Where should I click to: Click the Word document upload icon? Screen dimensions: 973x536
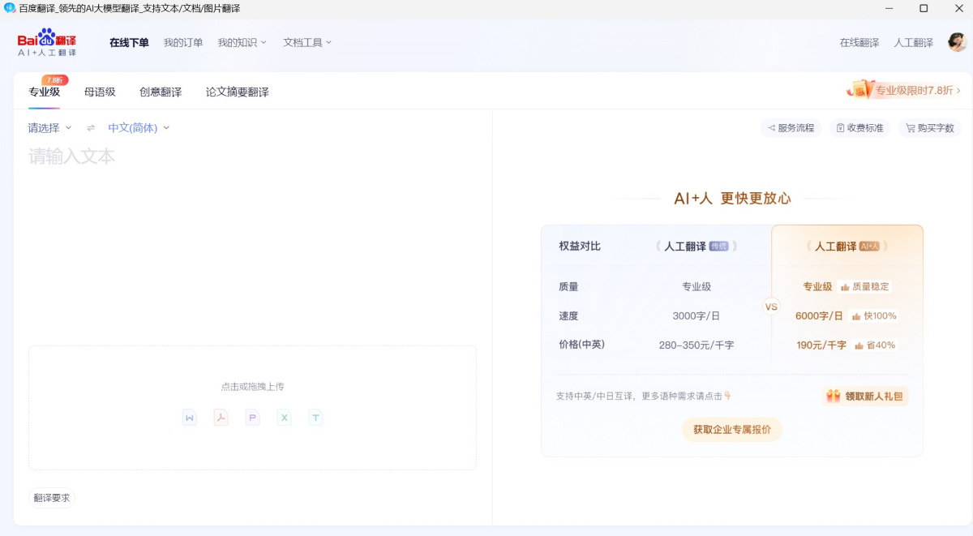pos(189,417)
